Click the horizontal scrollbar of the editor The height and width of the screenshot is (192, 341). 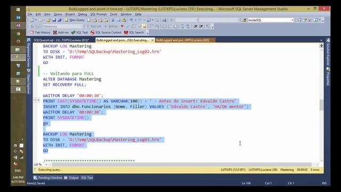(182, 165)
